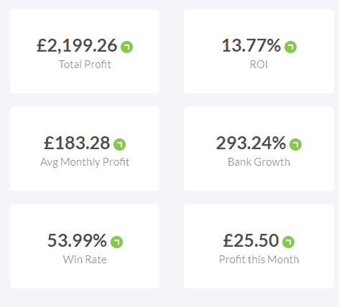The height and width of the screenshot is (307, 339).
Task: Open the Bank Growth label
Action: [x=259, y=162]
